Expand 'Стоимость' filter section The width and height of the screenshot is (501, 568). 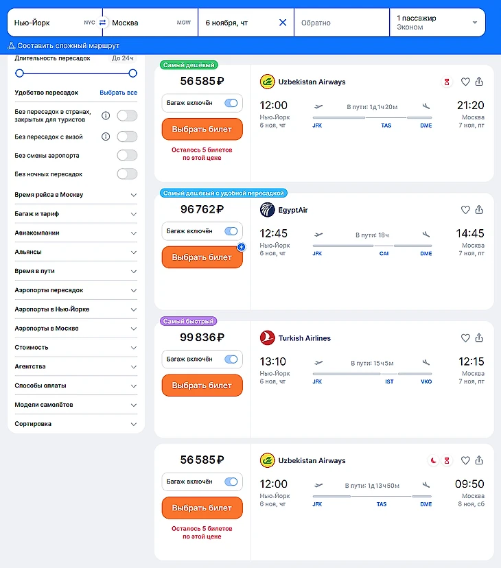click(x=75, y=347)
